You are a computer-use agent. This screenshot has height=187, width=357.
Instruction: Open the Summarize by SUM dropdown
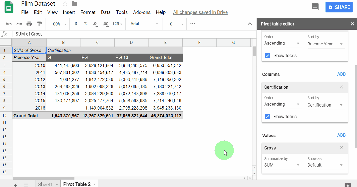(282, 165)
